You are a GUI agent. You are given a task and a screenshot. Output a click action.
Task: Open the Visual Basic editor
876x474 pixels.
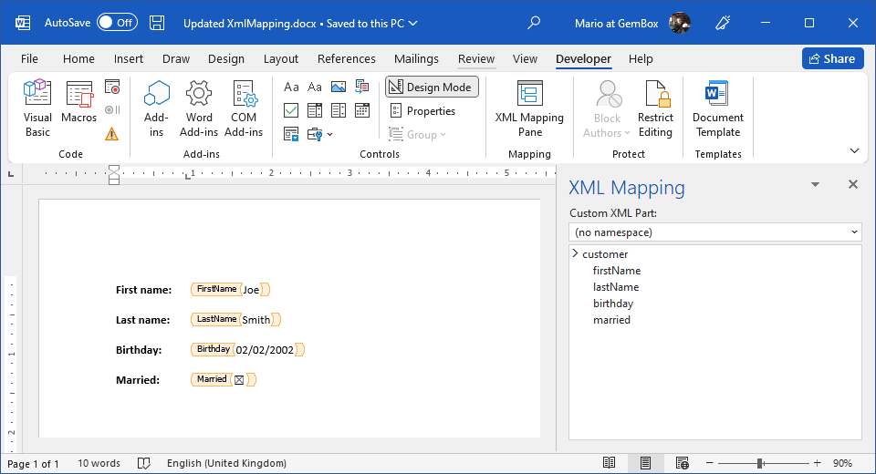37,108
